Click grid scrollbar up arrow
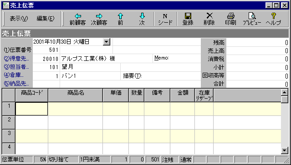This screenshot has height=165, width=291. 285,92
